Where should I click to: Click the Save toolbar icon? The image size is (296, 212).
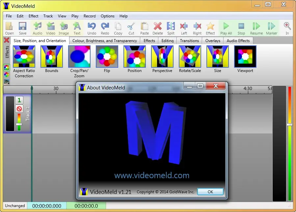click(x=22, y=28)
